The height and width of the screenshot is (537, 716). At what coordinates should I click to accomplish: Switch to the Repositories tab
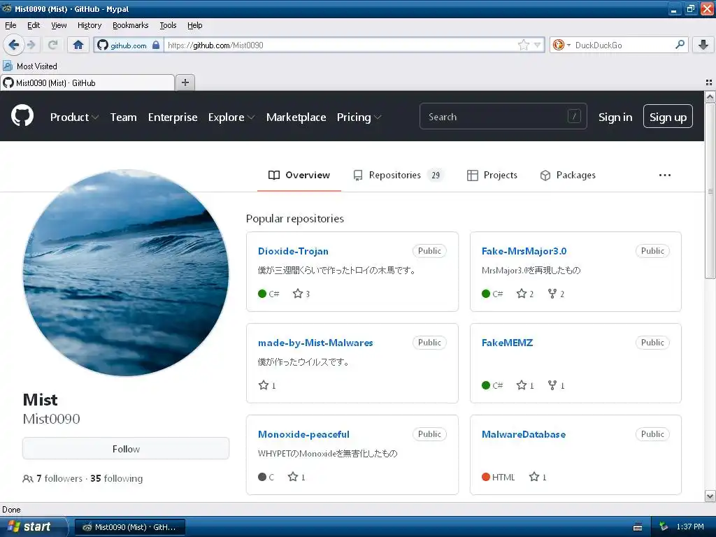point(398,175)
